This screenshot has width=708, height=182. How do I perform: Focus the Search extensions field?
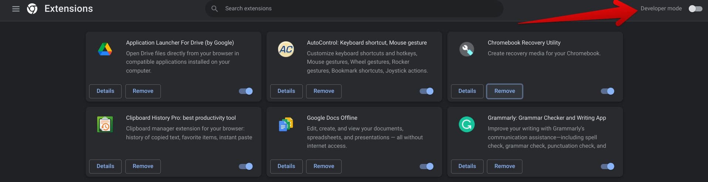click(354, 8)
